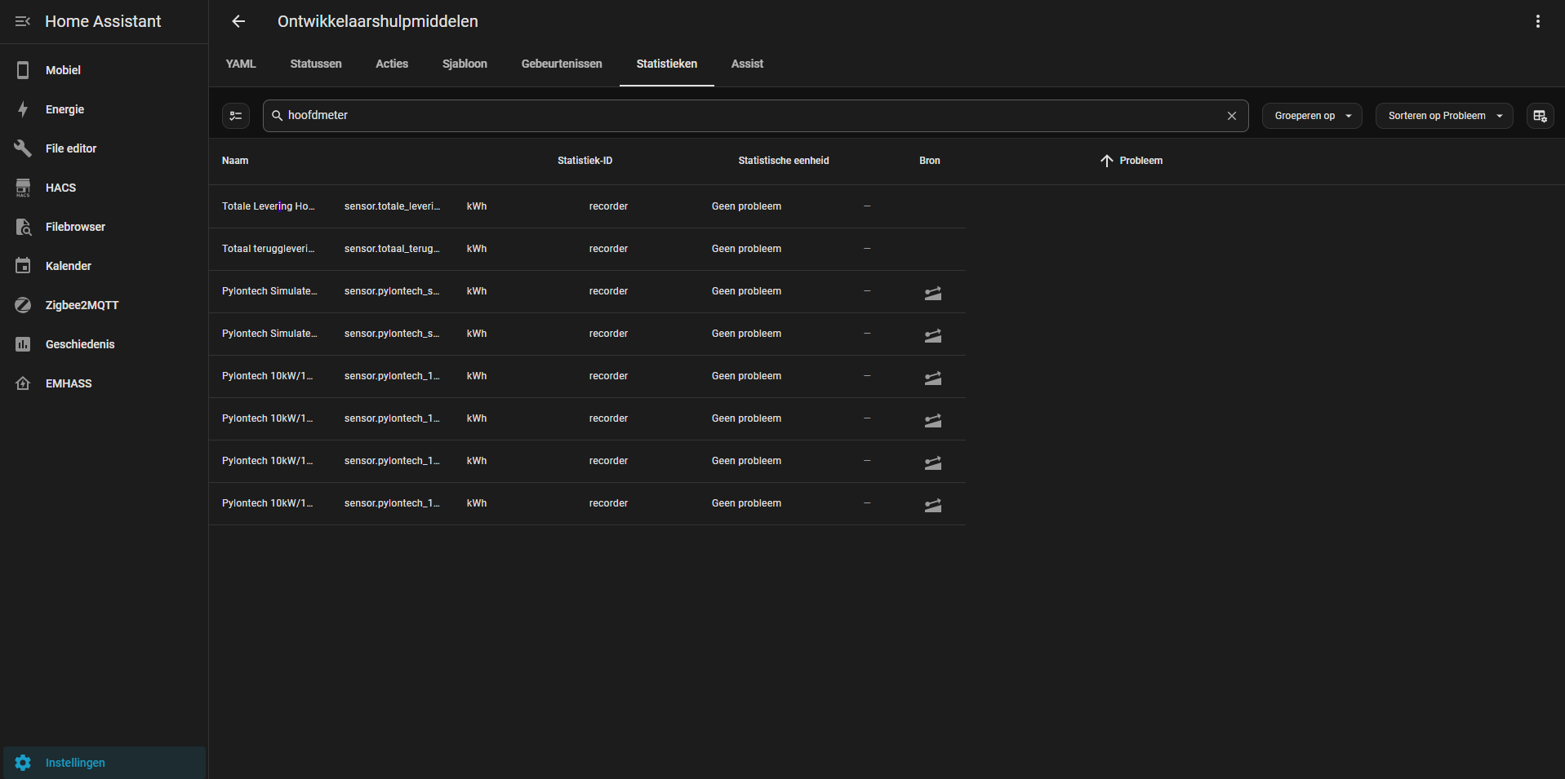The width and height of the screenshot is (1565, 779).
Task: Select the 'Totaal terugleveri…' row name
Action: click(x=269, y=249)
